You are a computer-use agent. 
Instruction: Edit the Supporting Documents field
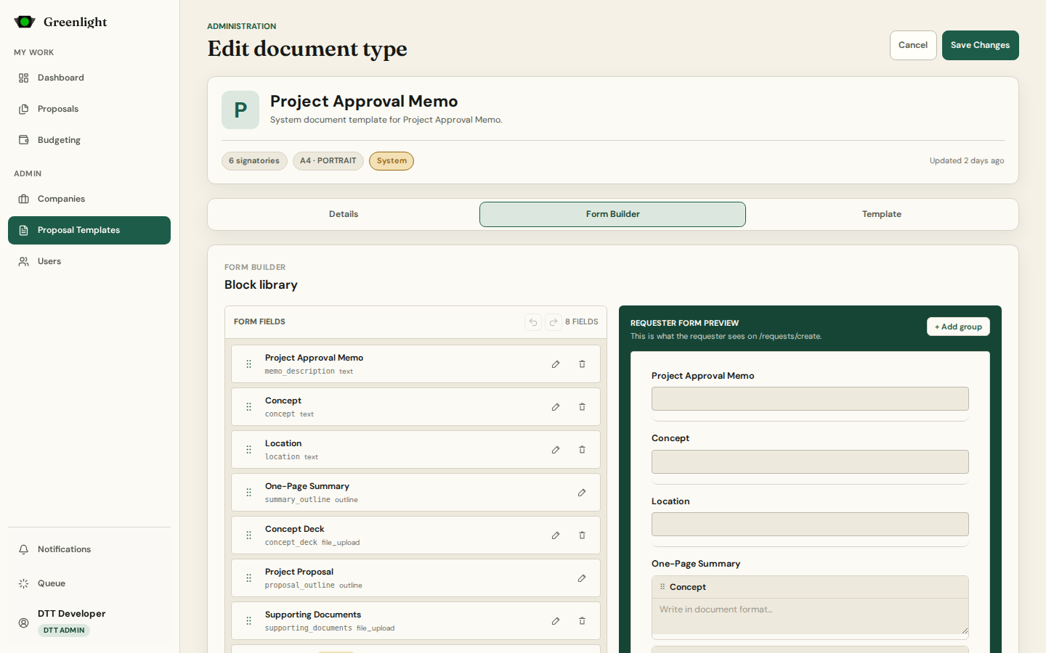(556, 621)
